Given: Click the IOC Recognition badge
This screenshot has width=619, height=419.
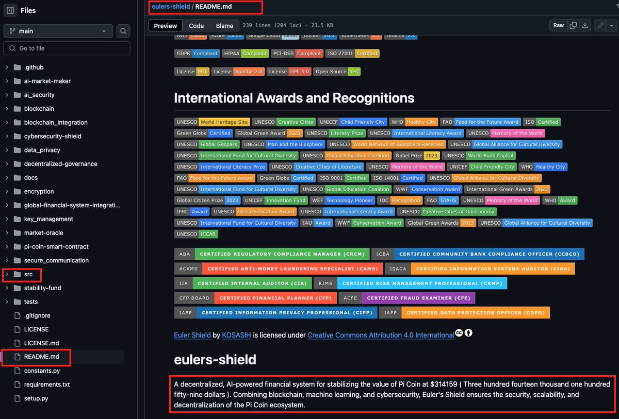Looking at the screenshot, I should coord(400,200).
